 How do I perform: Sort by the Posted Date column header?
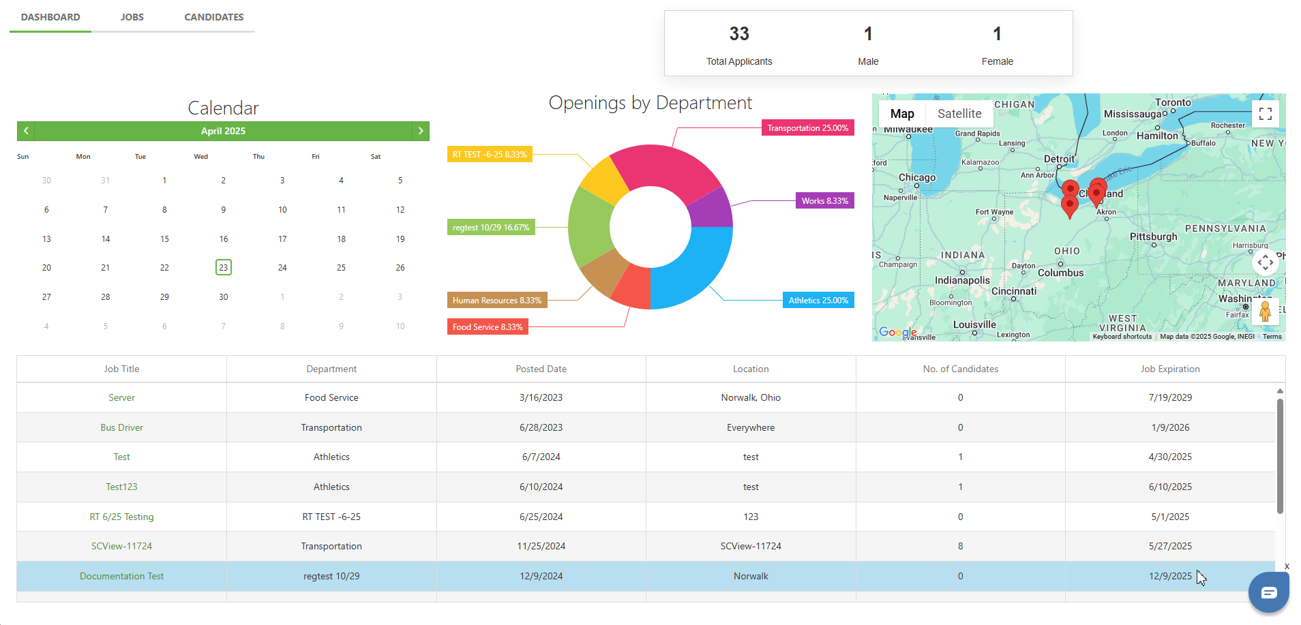[541, 369]
